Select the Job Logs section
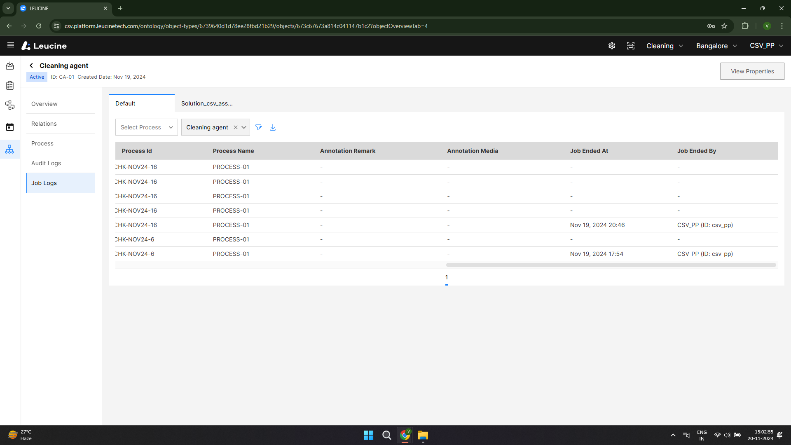Image resolution: width=791 pixels, height=445 pixels. [61, 183]
